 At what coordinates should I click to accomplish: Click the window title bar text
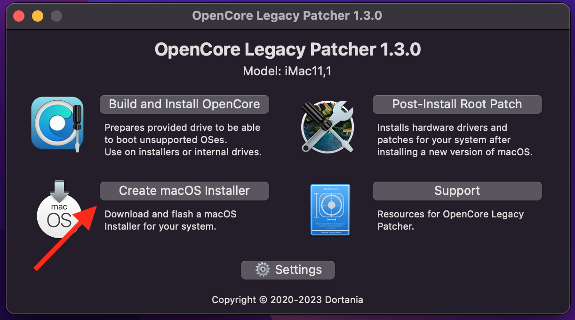[287, 16]
